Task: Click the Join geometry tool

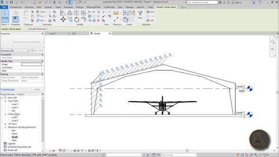Action: coord(40,20)
